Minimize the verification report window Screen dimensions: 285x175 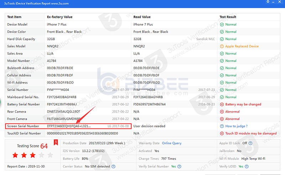click(273, 2)
